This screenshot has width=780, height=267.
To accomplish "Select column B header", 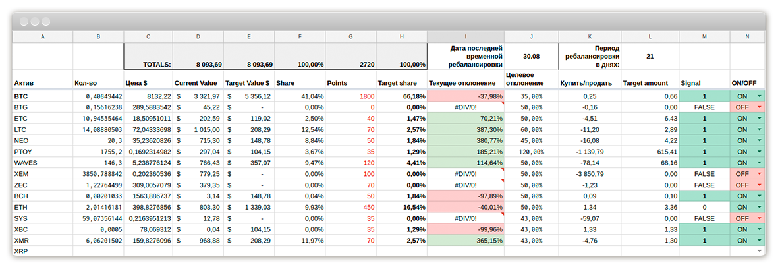I will [x=98, y=37].
